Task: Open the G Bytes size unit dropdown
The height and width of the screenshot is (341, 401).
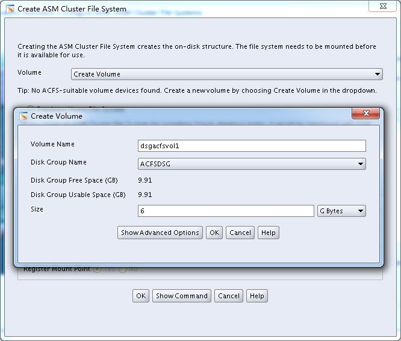Action: [341, 211]
